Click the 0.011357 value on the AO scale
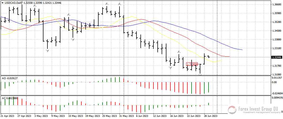 tap(277, 78)
